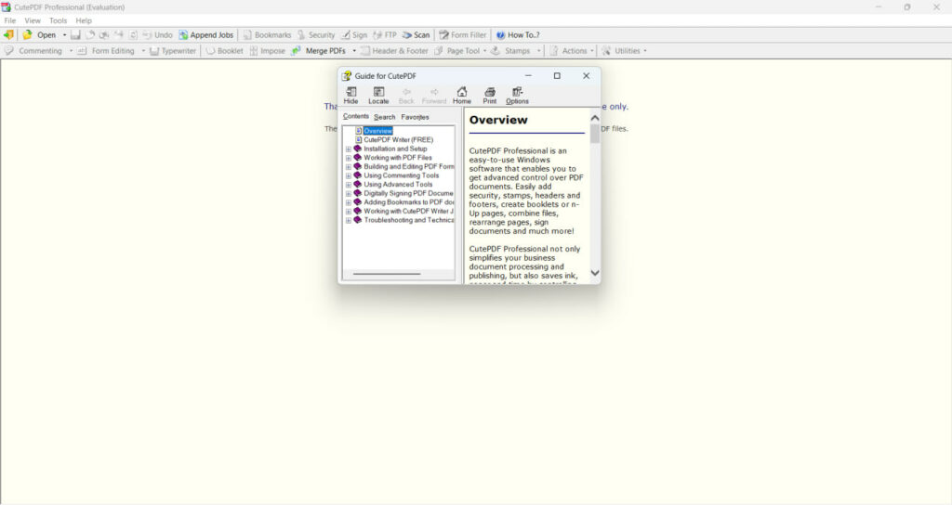The image size is (952, 505).
Task: Expand Using Advanced Tools node
Action: (x=349, y=185)
